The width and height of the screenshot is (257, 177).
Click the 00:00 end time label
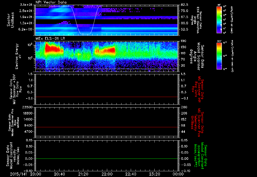tap(178, 174)
